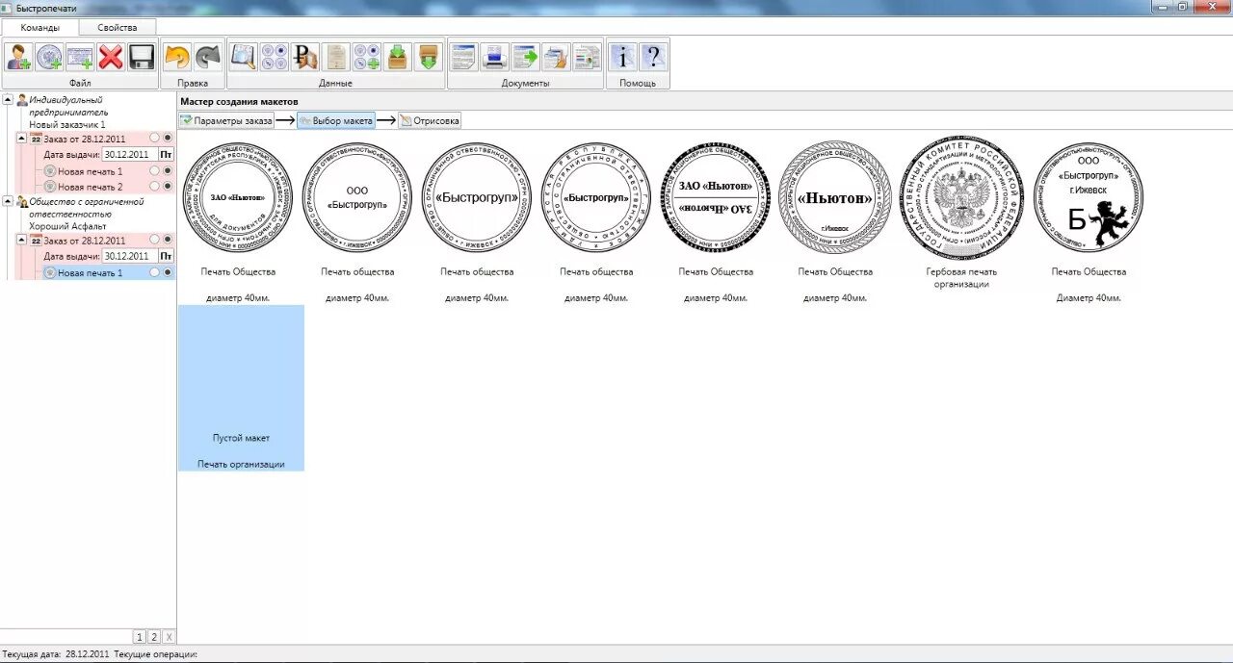Screen dimensions: 1233x663
Task: Save with the floppy disk icon
Action: 142,57
